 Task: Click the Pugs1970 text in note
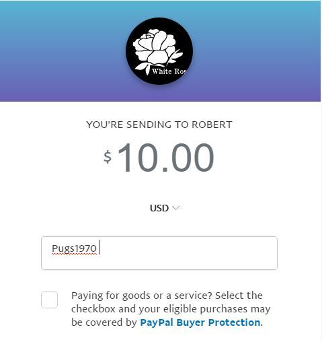coord(74,248)
